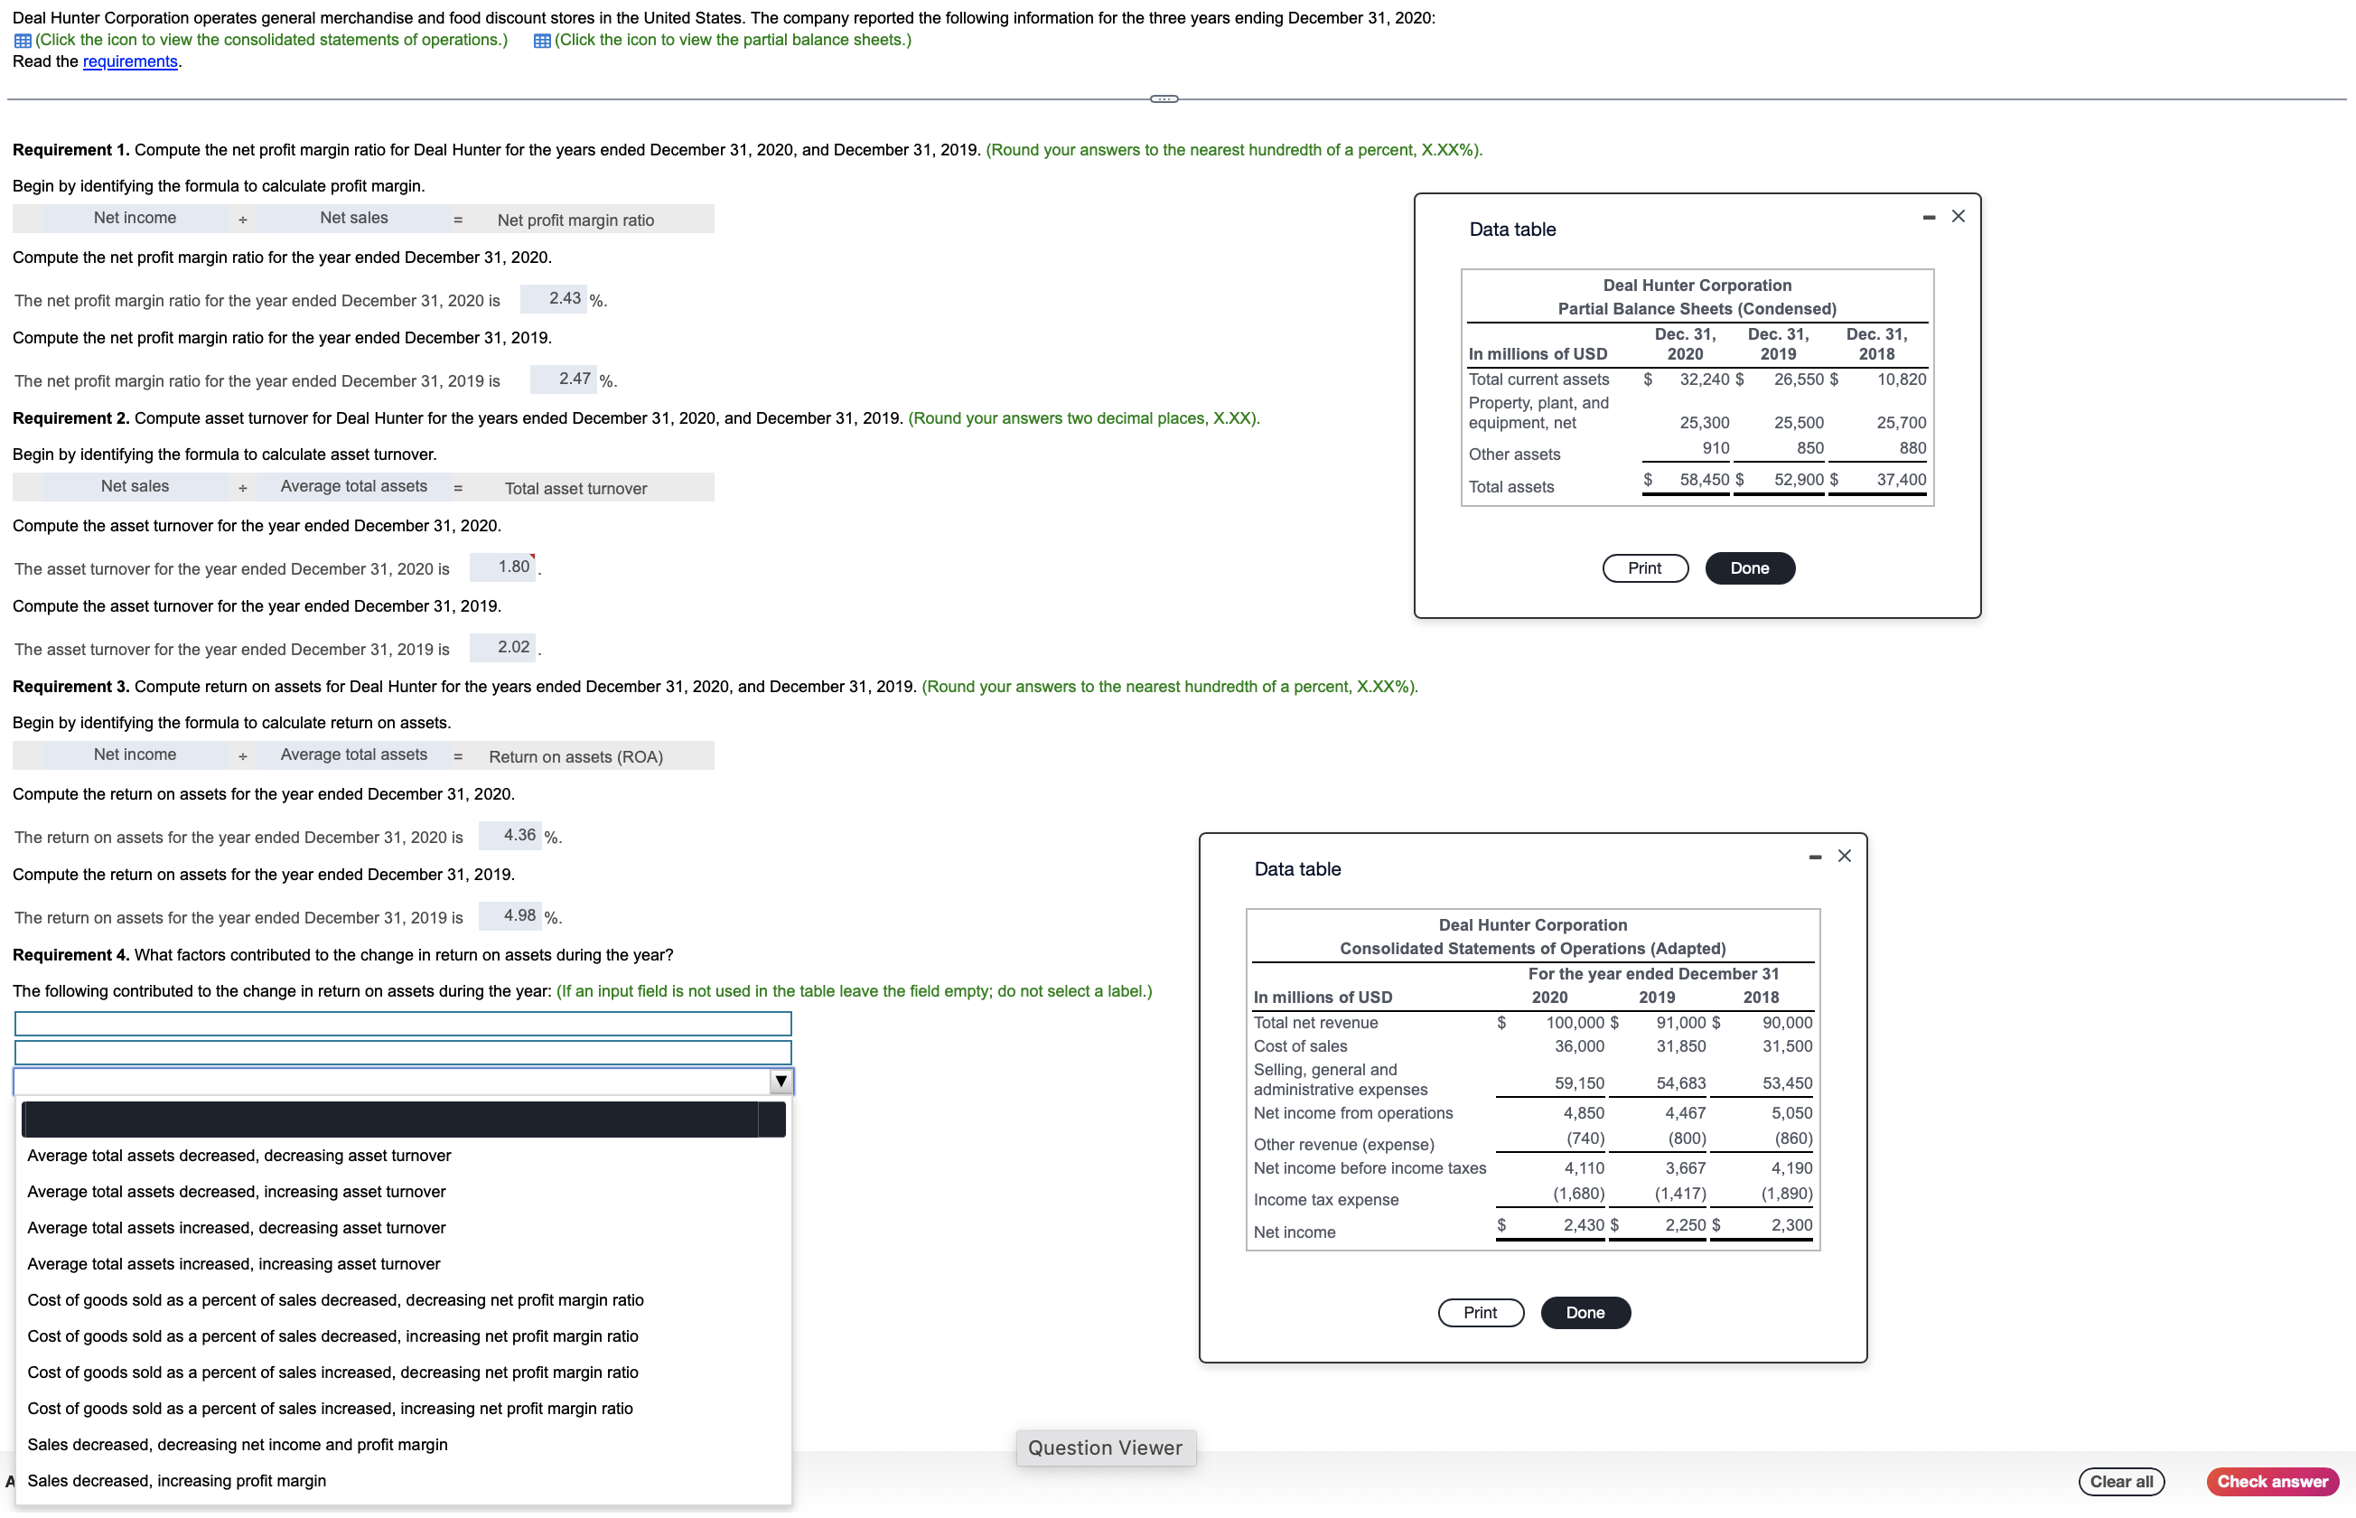Edit the 2019 return on assets field 4.98

click(x=510, y=915)
